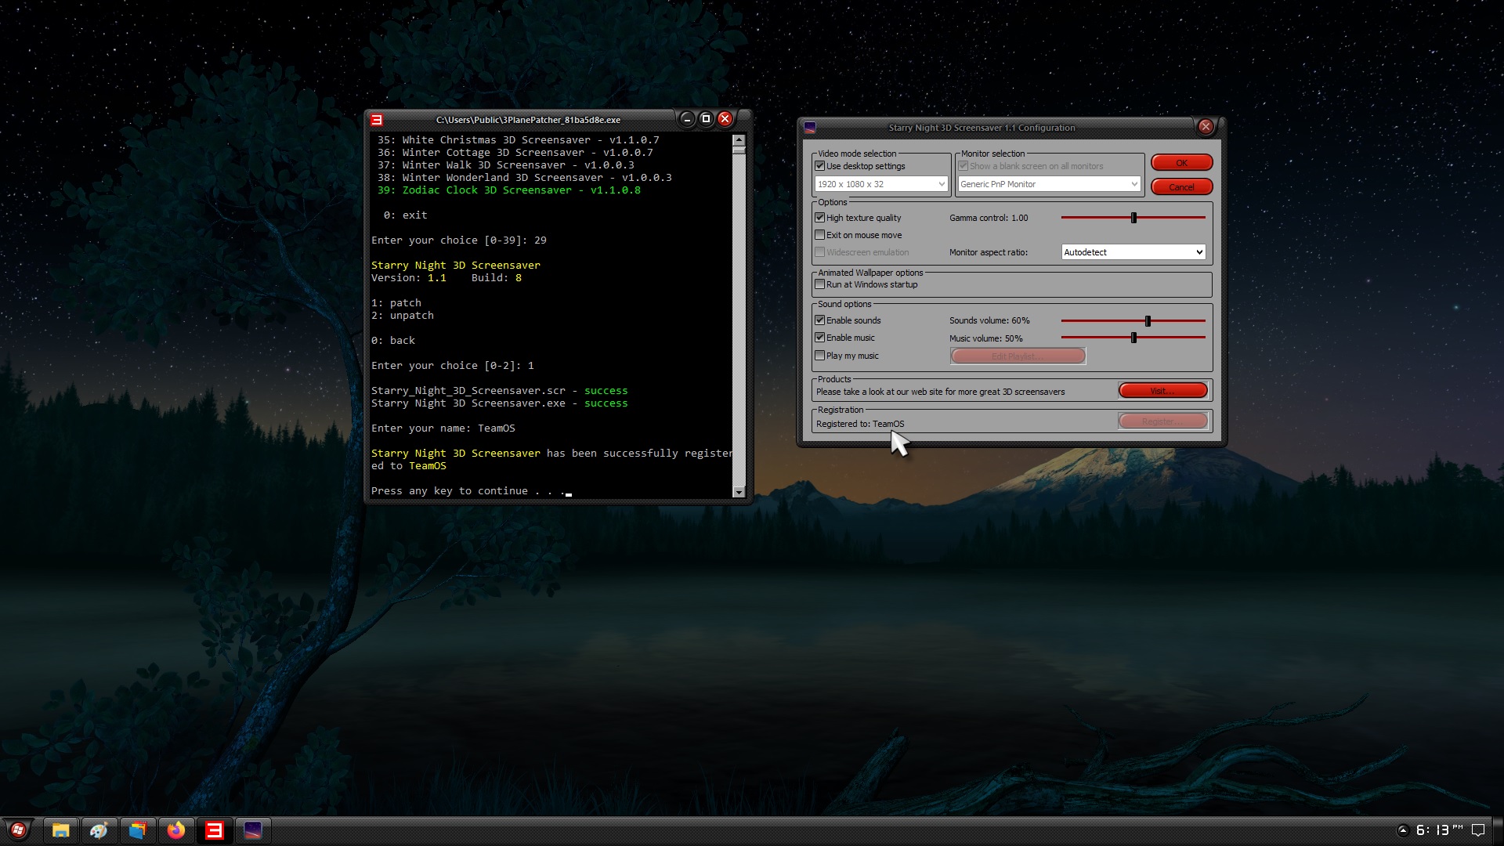This screenshot has width=1504, height=846.
Task: Click the patcher window's red title icon
Action: pyautogui.click(x=377, y=120)
